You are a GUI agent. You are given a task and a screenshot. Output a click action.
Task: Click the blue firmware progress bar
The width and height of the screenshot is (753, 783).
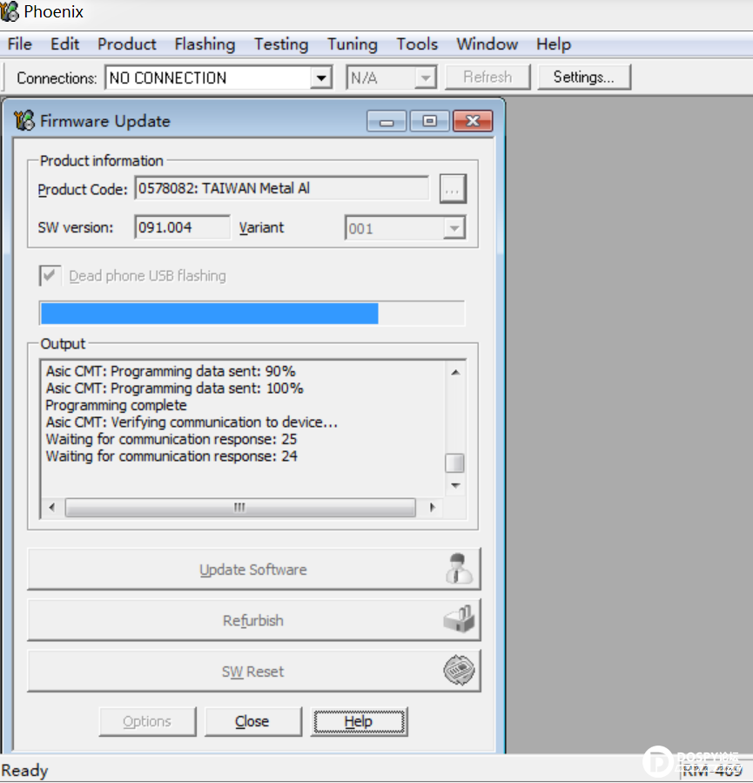tap(252, 314)
